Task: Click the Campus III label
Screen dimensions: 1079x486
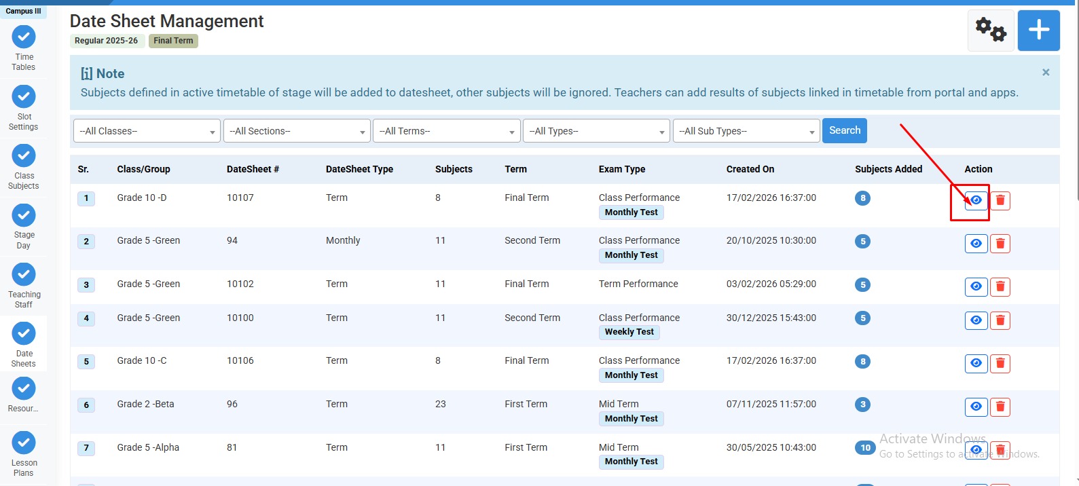Action: [x=23, y=11]
